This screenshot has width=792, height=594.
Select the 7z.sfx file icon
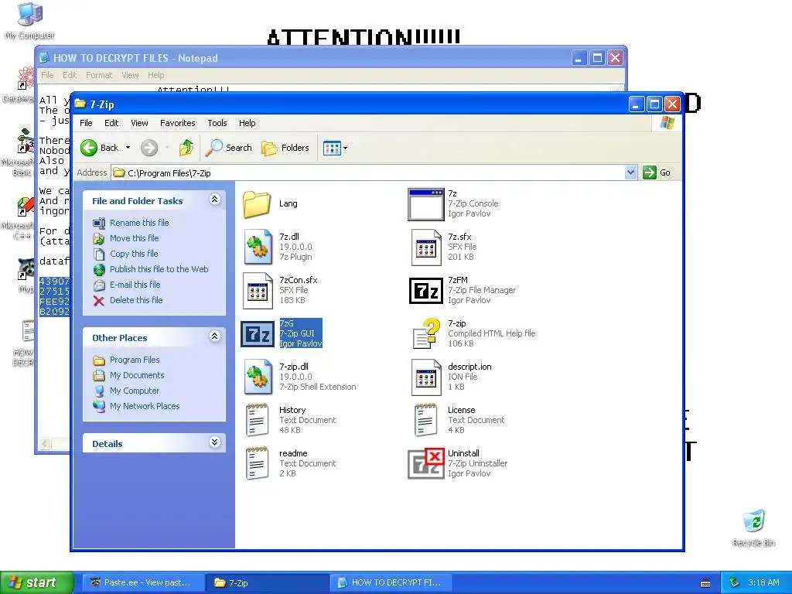coord(426,247)
